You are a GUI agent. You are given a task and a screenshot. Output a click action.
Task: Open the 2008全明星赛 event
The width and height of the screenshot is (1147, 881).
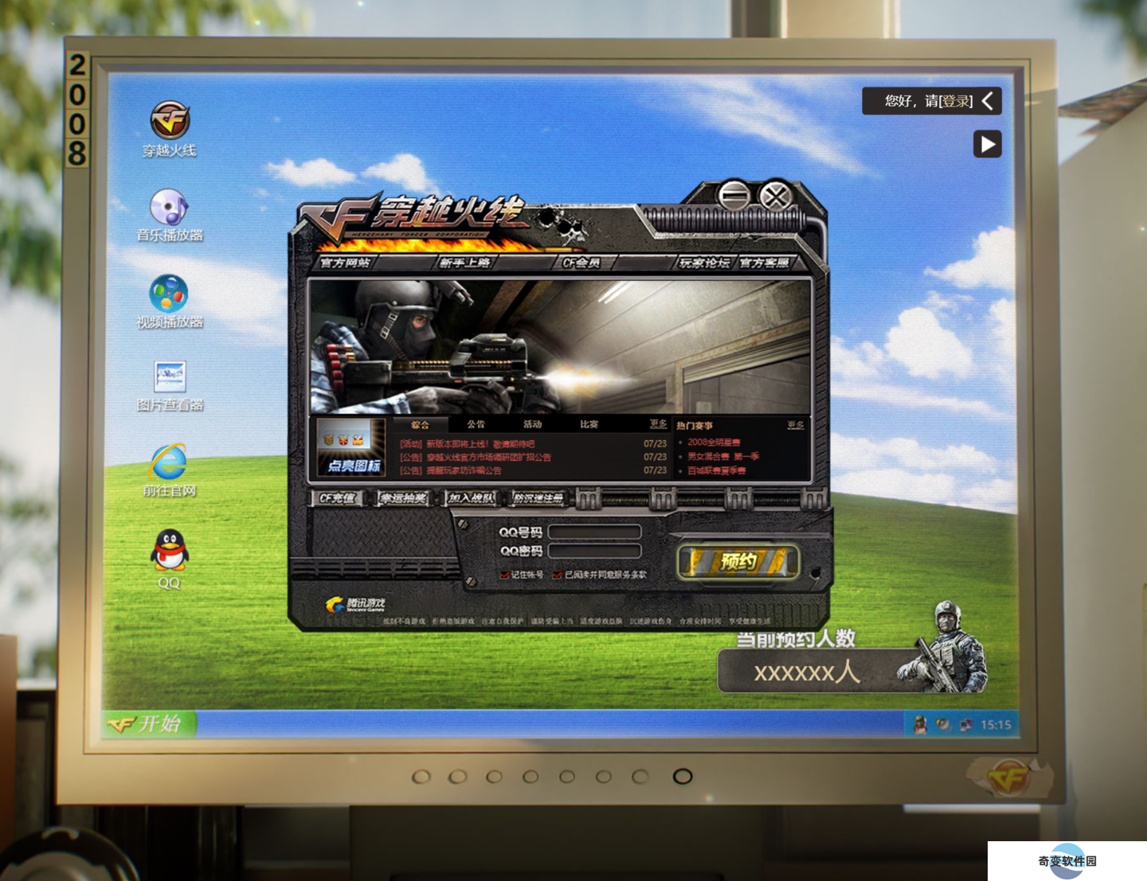[x=714, y=442]
